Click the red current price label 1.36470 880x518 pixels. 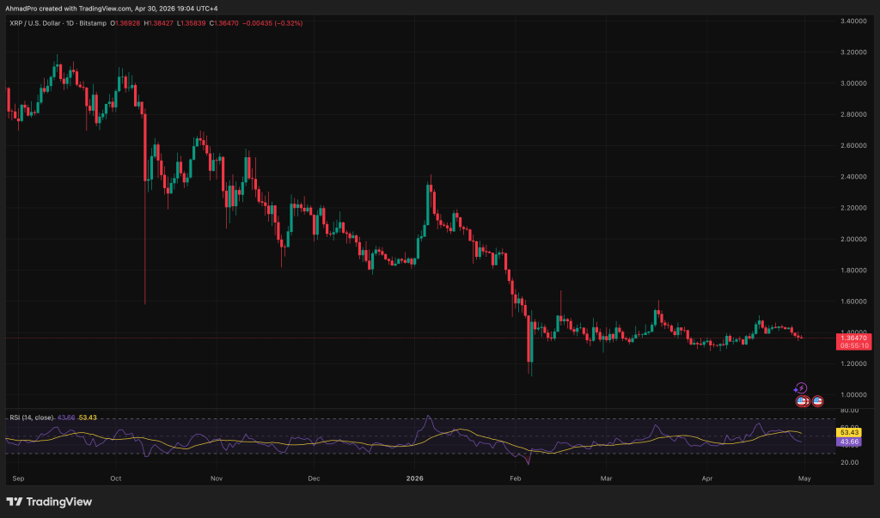coord(854,339)
